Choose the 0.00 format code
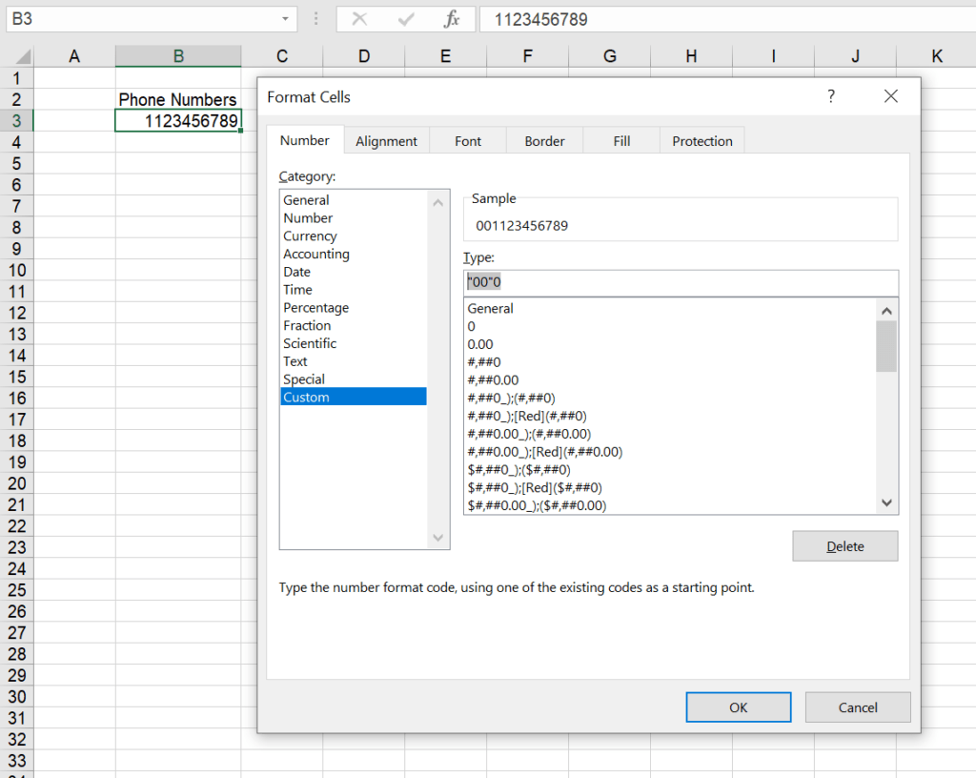 (670, 345)
